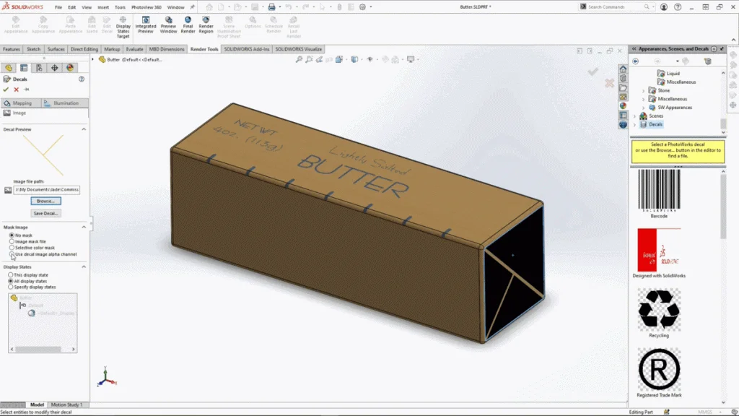Switch to the Evaluate tab

pyautogui.click(x=134, y=49)
